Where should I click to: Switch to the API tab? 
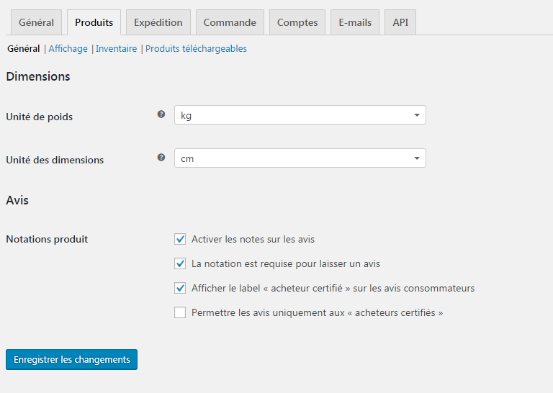click(400, 22)
